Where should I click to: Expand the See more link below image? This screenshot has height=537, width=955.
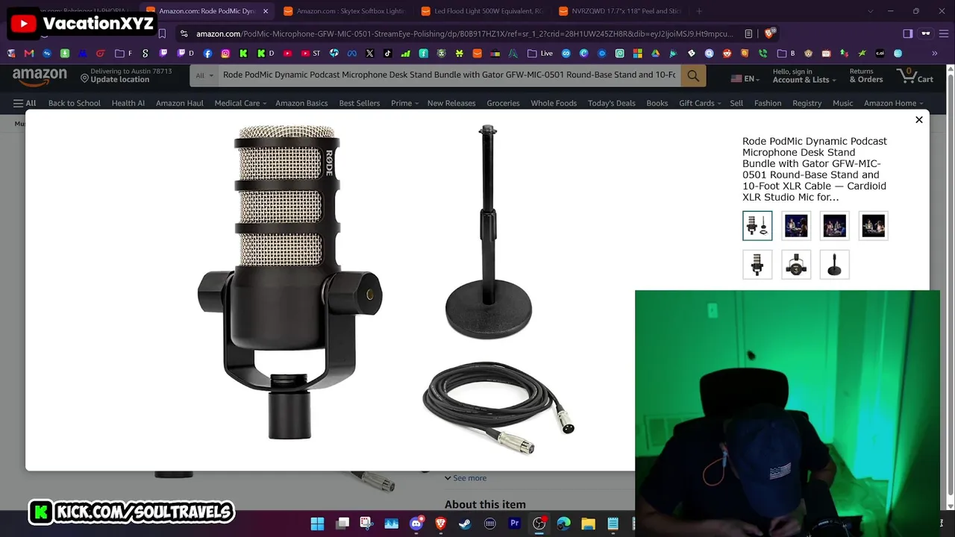[466, 478]
